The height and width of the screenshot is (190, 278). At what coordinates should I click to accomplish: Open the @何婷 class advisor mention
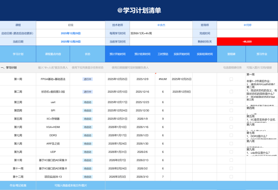coord(247,25)
